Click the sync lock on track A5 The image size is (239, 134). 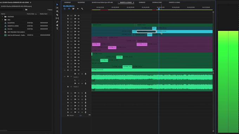(x=75, y=99)
